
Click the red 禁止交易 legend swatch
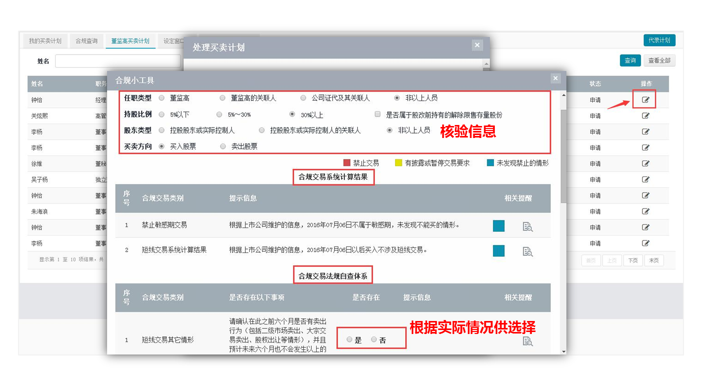(347, 163)
